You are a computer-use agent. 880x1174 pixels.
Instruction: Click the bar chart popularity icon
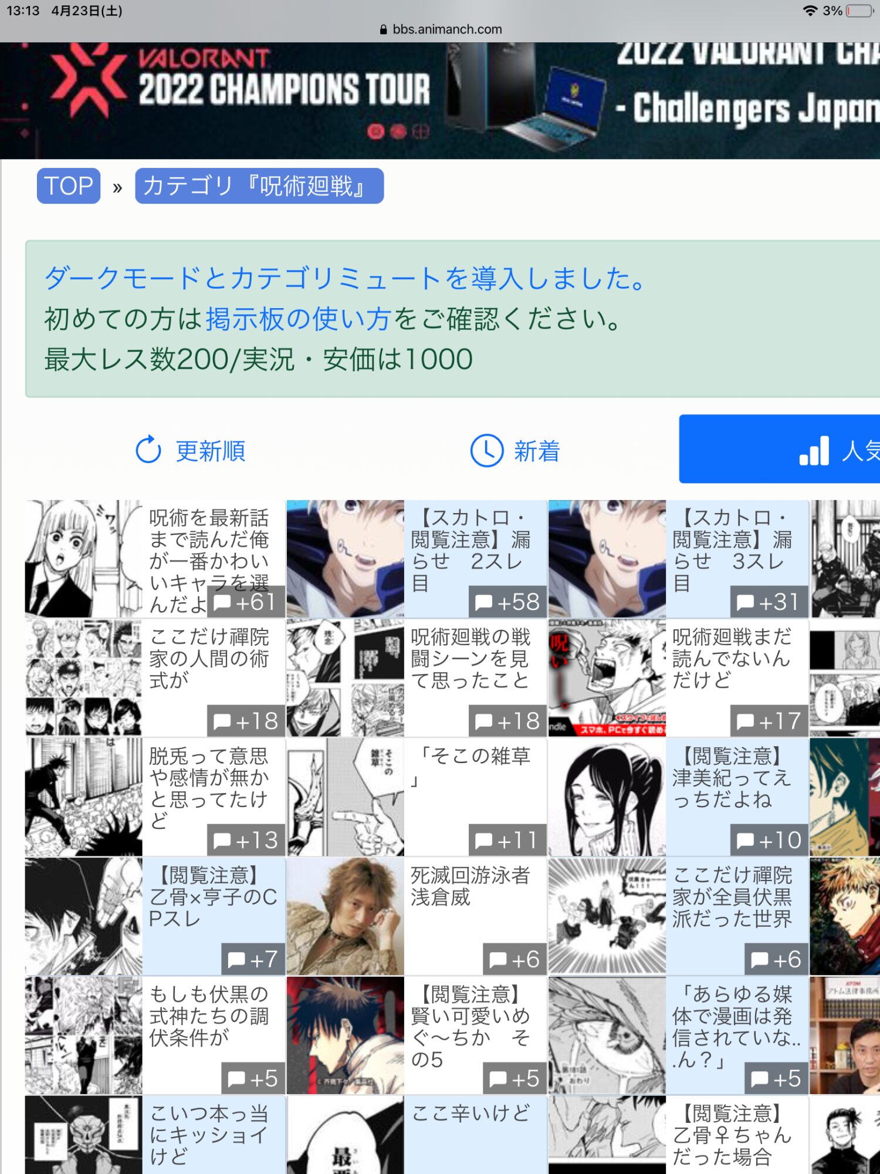tap(814, 451)
